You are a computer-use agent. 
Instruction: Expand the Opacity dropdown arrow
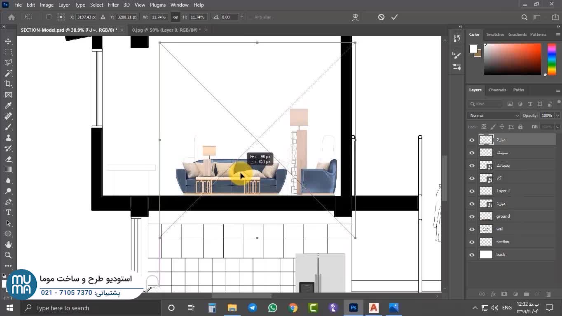557,116
